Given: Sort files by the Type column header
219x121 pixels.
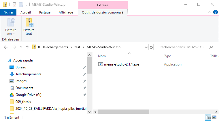Looking at the screenshot, I should pyautogui.click(x=167, y=56).
